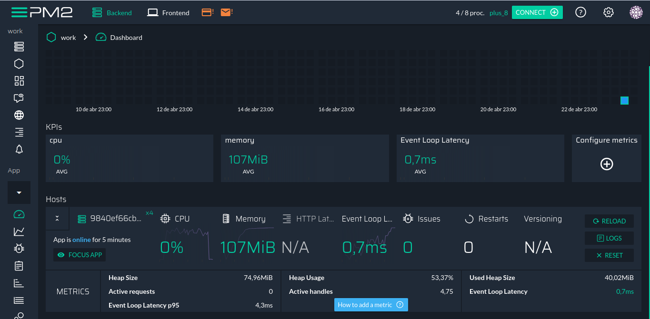Click the 4 / 8 proc. counter
The height and width of the screenshot is (319, 650).
470,13
